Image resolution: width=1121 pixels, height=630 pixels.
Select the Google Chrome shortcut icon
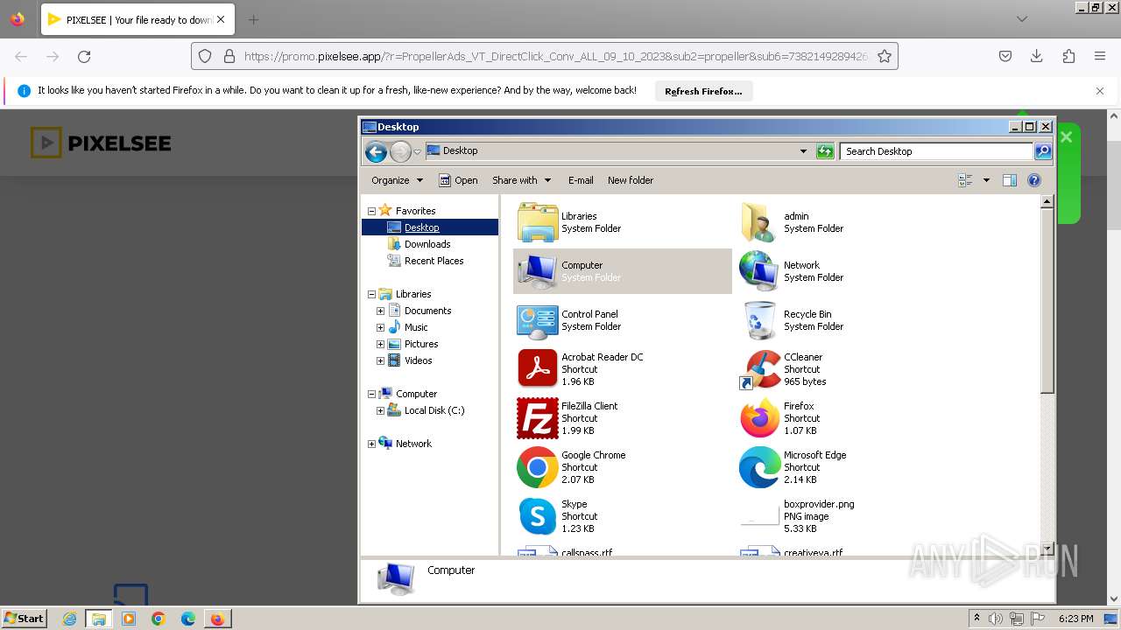pyautogui.click(x=537, y=467)
